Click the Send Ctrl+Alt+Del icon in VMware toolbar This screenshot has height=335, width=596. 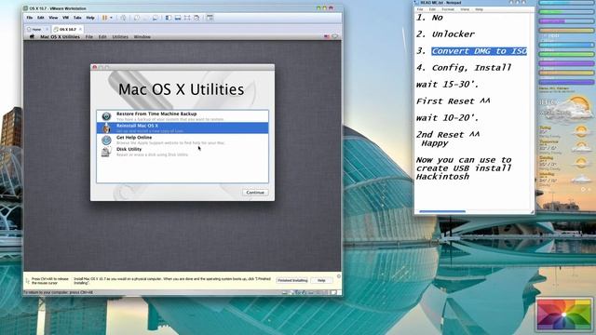(123, 18)
